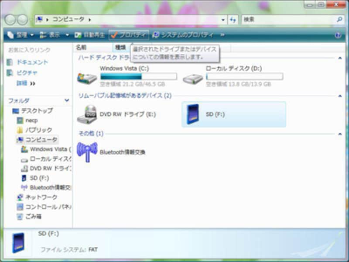Click the capacity bar under ローカル ディスク (D:)

[246, 76]
